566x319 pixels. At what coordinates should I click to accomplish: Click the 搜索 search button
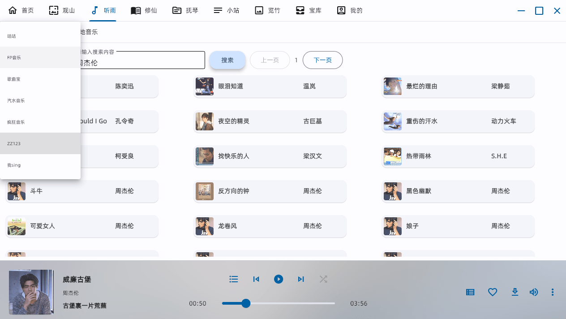coord(227,60)
